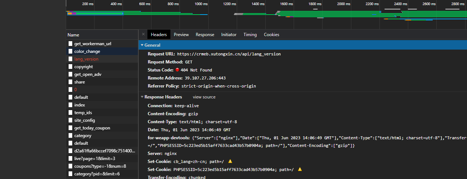Select the get_today_coupon request
This screenshot has height=179, width=467.
click(x=102, y=128)
